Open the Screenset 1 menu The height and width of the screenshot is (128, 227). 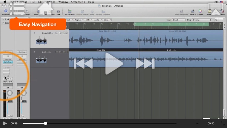pyautogui.click(x=78, y=2)
